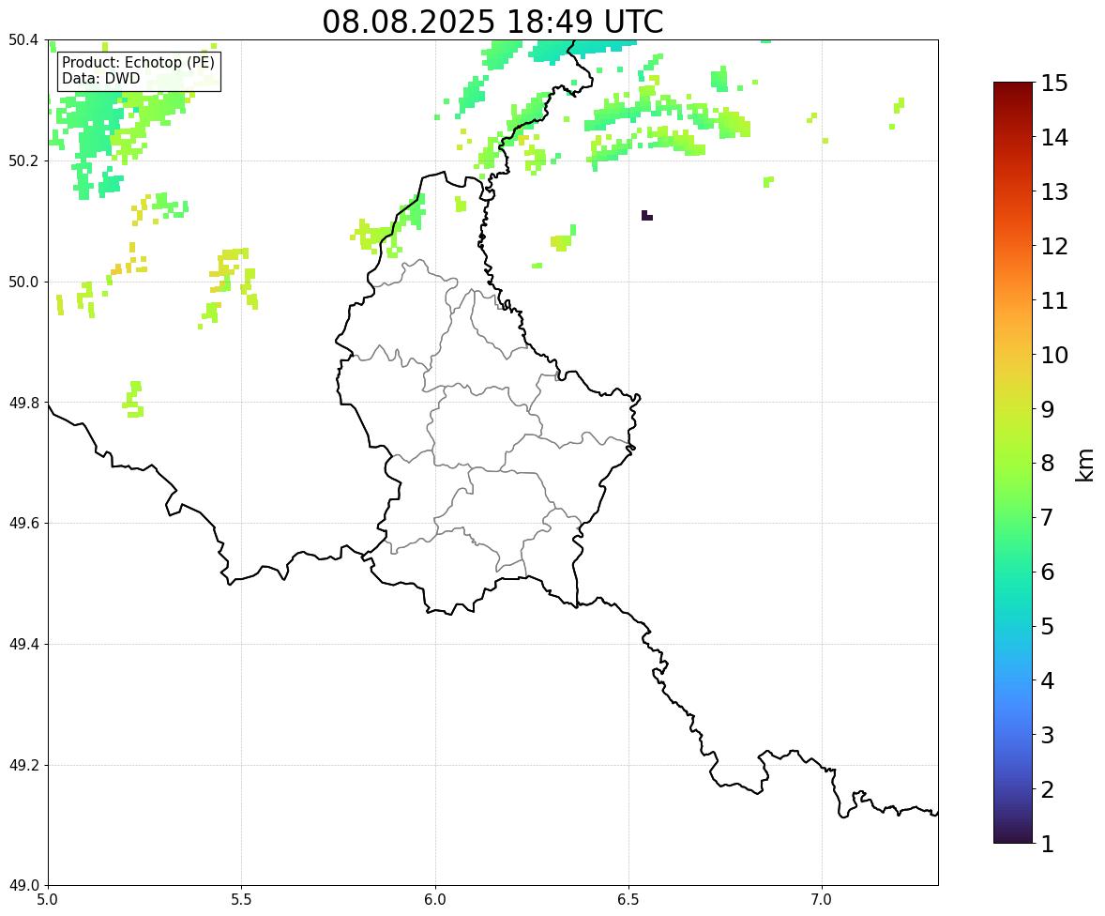Click the colorbar tick label 2
The image size is (1105, 916).
[x=1047, y=790]
